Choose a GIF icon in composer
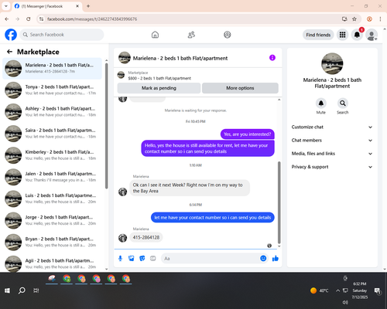Viewport: 387px width, 309px height. coord(153,258)
